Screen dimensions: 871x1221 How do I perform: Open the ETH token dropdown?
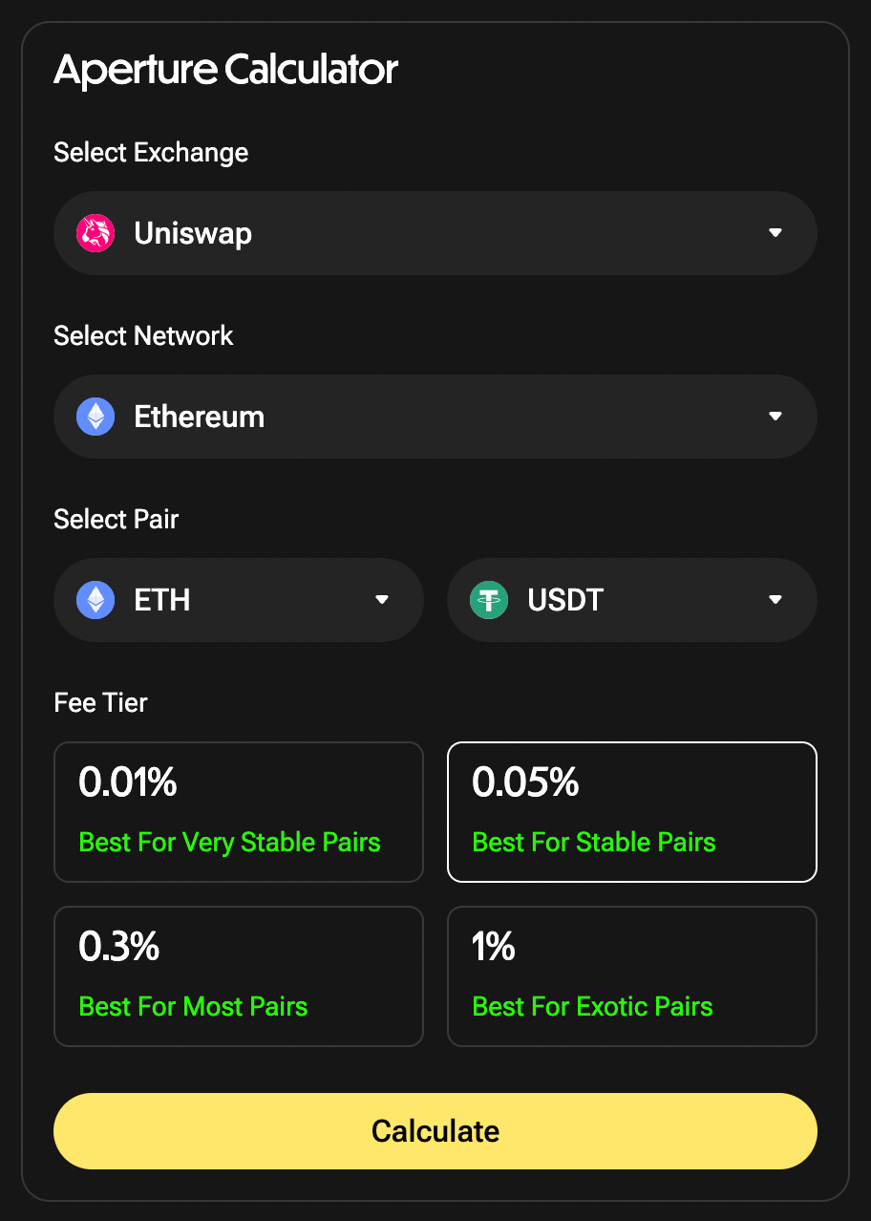pyautogui.click(x=381, y=599)
